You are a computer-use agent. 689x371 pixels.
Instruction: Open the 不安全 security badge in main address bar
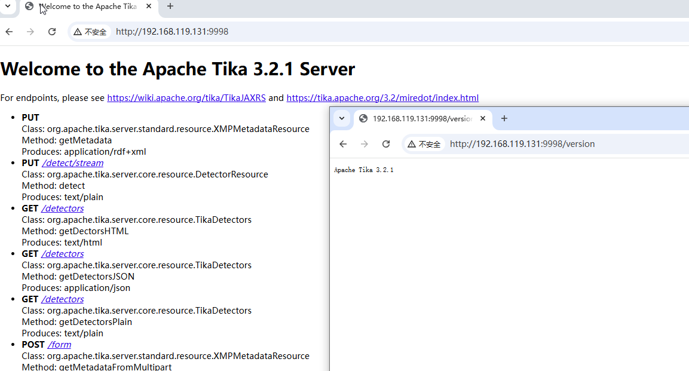(x=90, y=31)
